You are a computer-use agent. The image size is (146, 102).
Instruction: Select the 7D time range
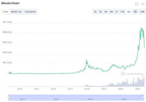tap(100, 12)
